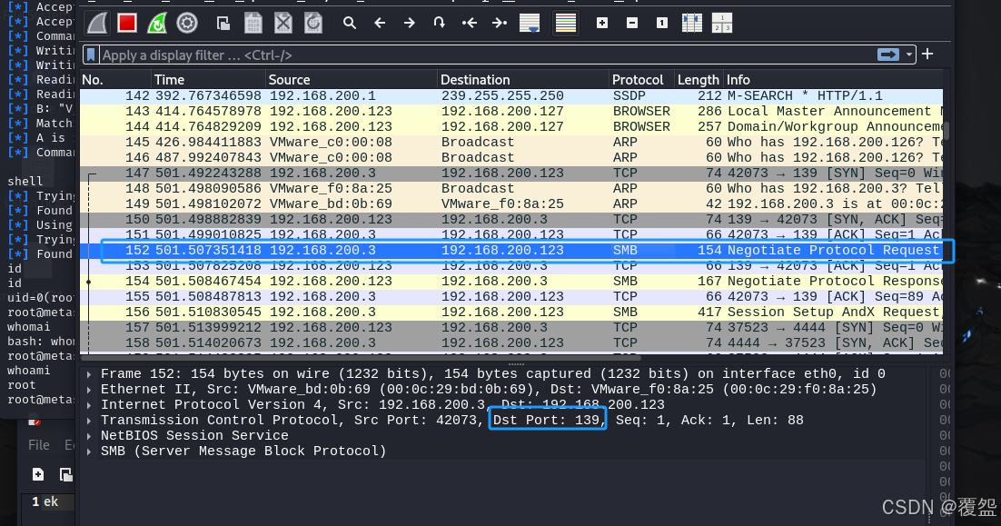The height and width of the screenshot is (526, 1001).
Task: Jump to the last packet
Action: pos(500,24)
